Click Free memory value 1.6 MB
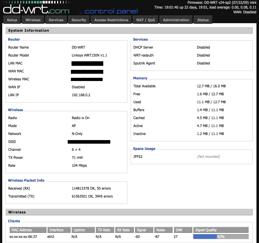This screenshot has height=243, width=259. [x=210, y=94]
